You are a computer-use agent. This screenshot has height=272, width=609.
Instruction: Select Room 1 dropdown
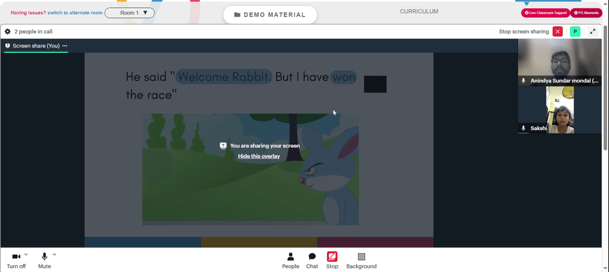pyautogui.click(x=129, y=13)
